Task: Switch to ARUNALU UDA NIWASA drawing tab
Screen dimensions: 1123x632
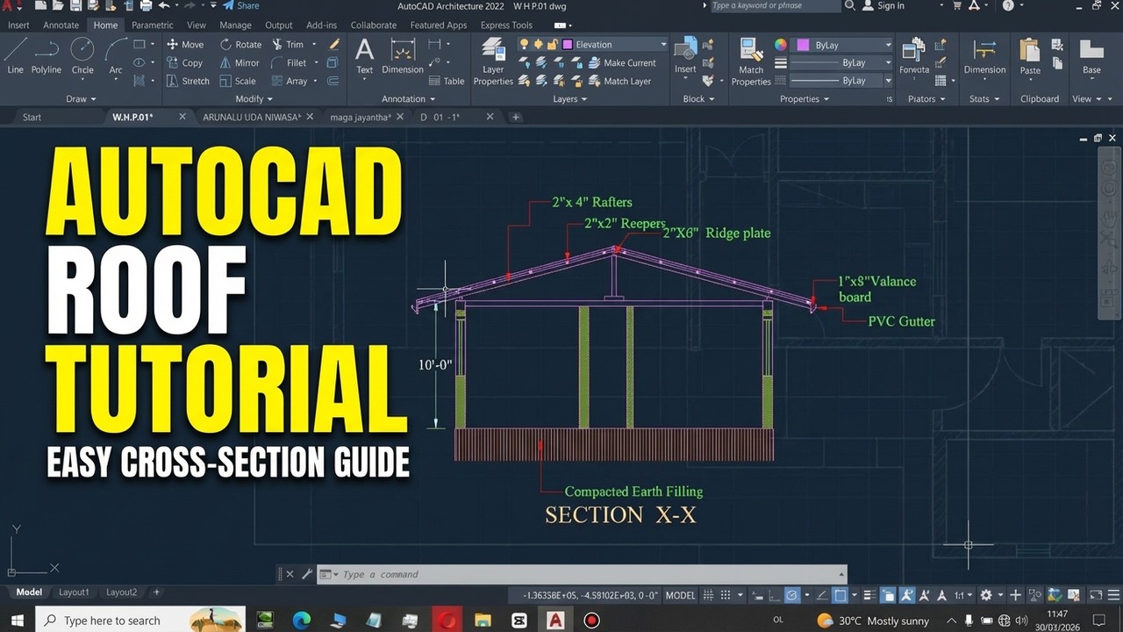Action: (x=252, y=117)
